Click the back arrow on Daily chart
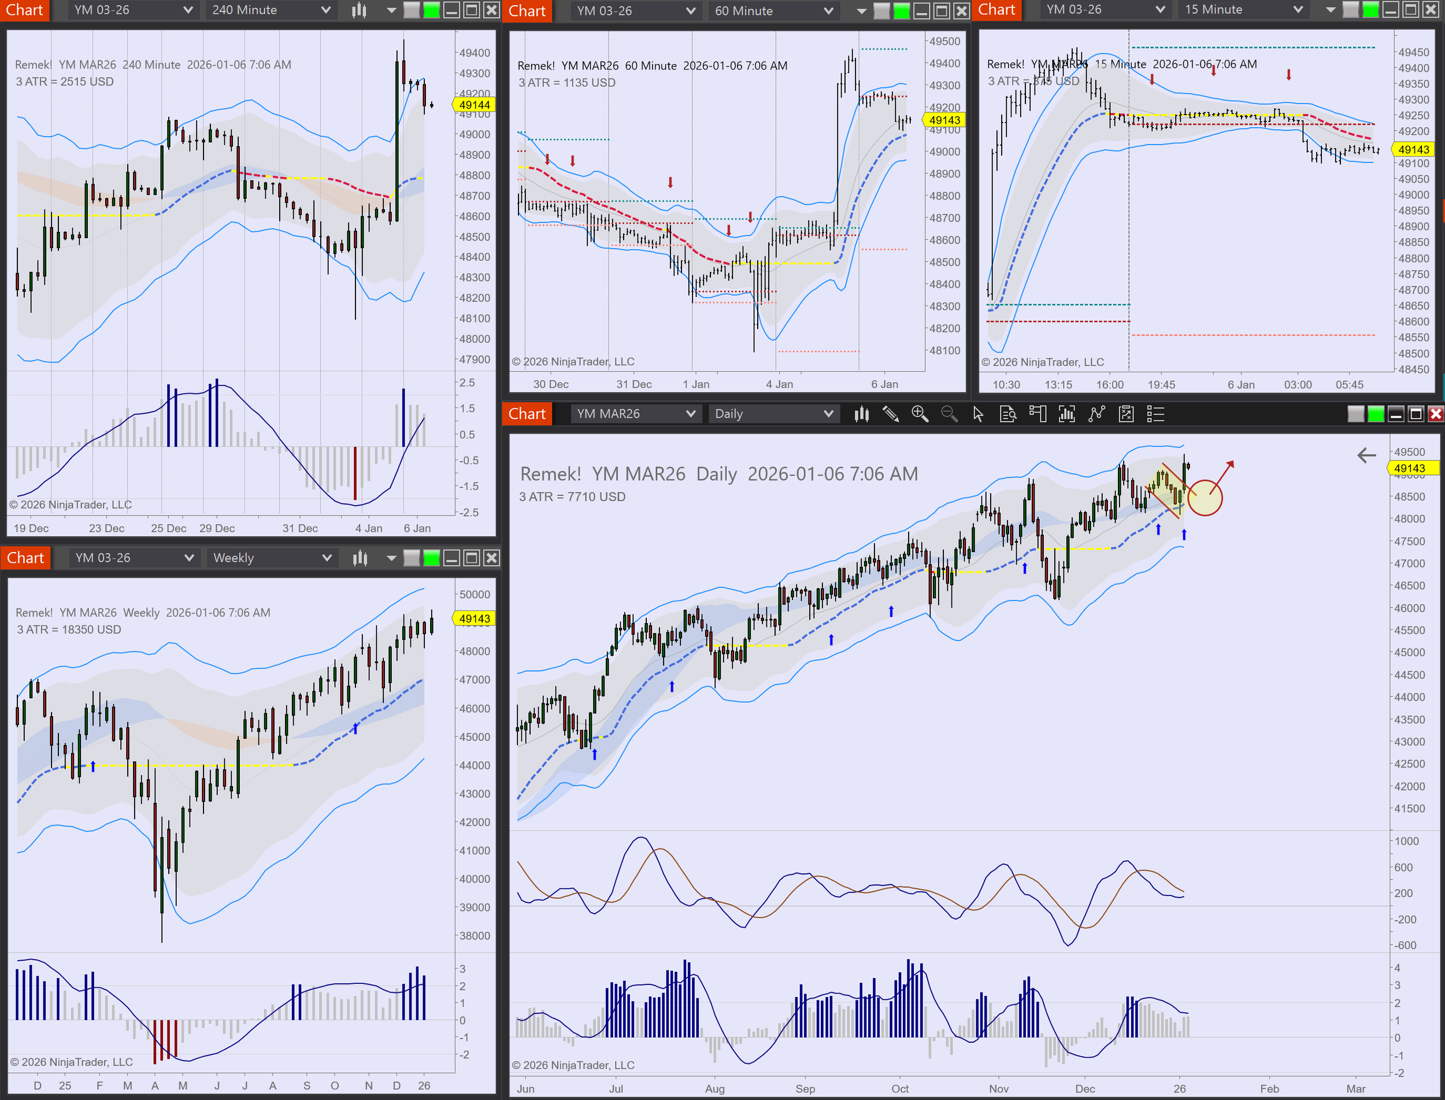 (1366, 455)
